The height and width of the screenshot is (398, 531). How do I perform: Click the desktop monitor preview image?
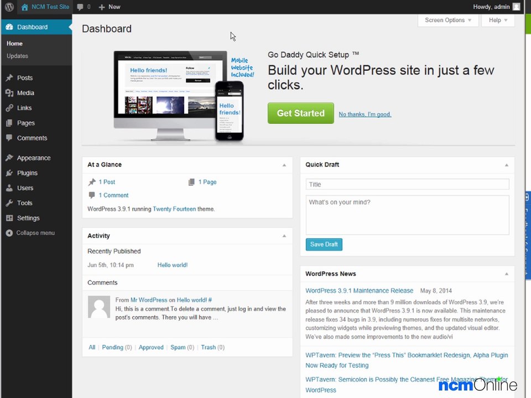coord(170,96)
